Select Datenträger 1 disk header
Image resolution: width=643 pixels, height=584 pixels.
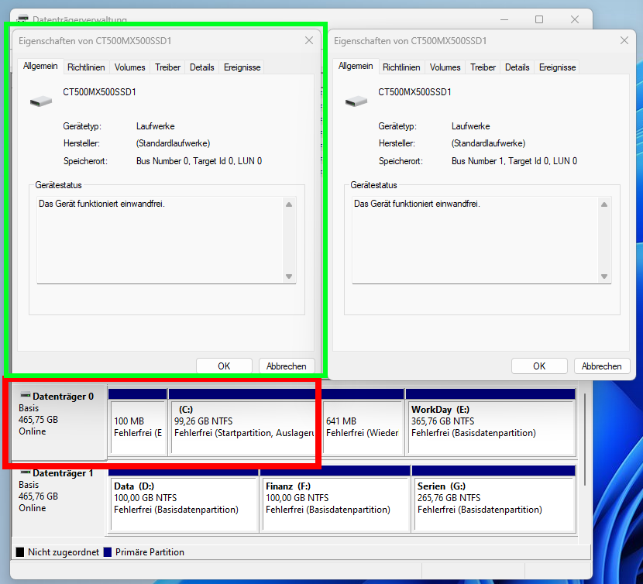[x=59, y=500]
